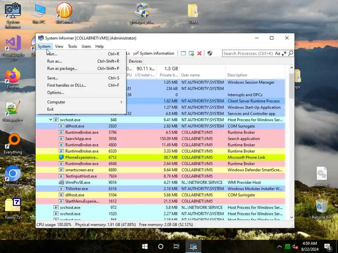Open the Tools menu
This screenshot has width=338, height=253.
[72, 46]
